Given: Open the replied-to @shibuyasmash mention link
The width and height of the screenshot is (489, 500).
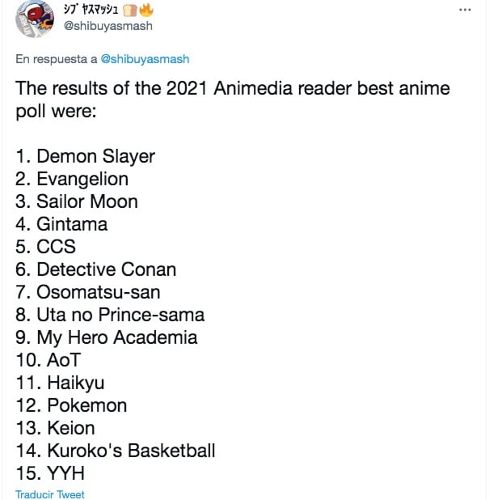Looking at the screenshot, I should pos(145,59).
